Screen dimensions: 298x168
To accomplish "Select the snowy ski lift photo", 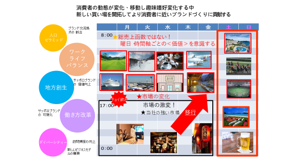I will click(142, 61).
